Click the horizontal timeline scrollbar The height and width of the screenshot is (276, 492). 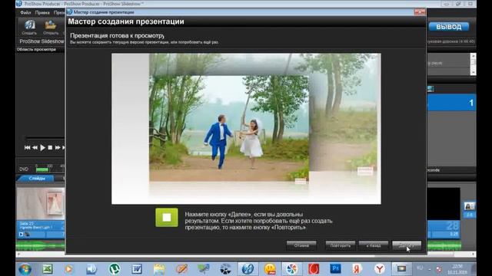pyautogui.click(x=246, y=255)
